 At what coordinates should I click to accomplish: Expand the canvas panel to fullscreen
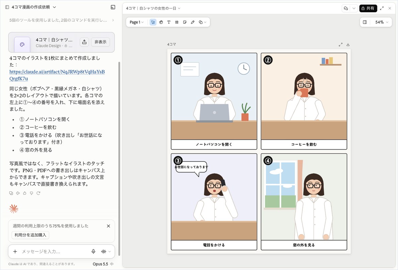click(x=382, y=8)
